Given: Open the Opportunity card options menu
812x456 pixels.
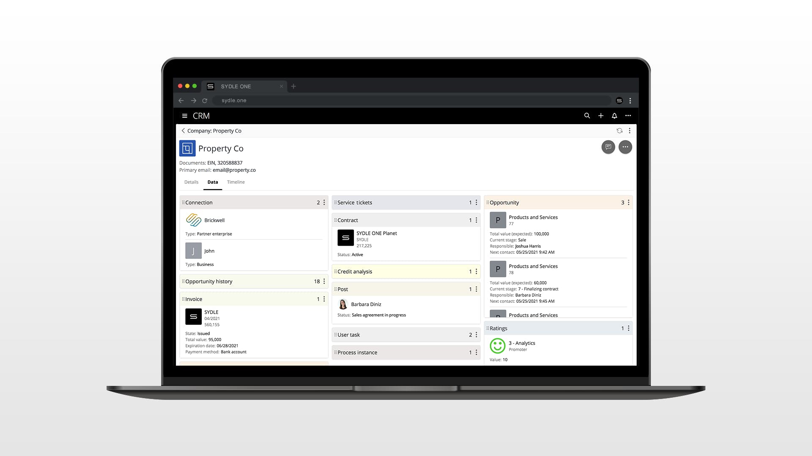Looking at the screenshot, I should click(x=628, y=203).
